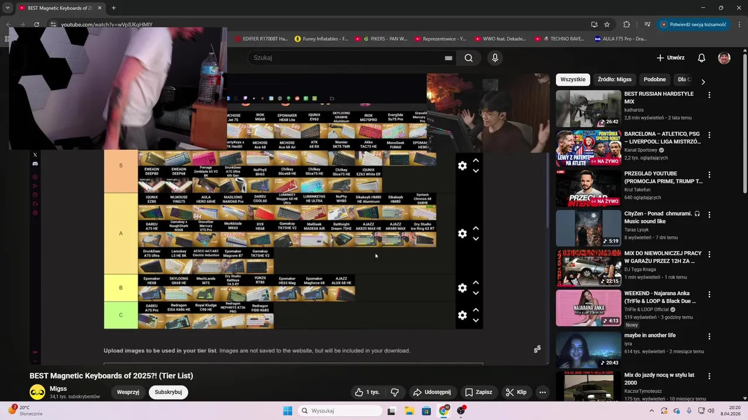
Task: Click the A tier settings gear in video
Action: (462, 233)
